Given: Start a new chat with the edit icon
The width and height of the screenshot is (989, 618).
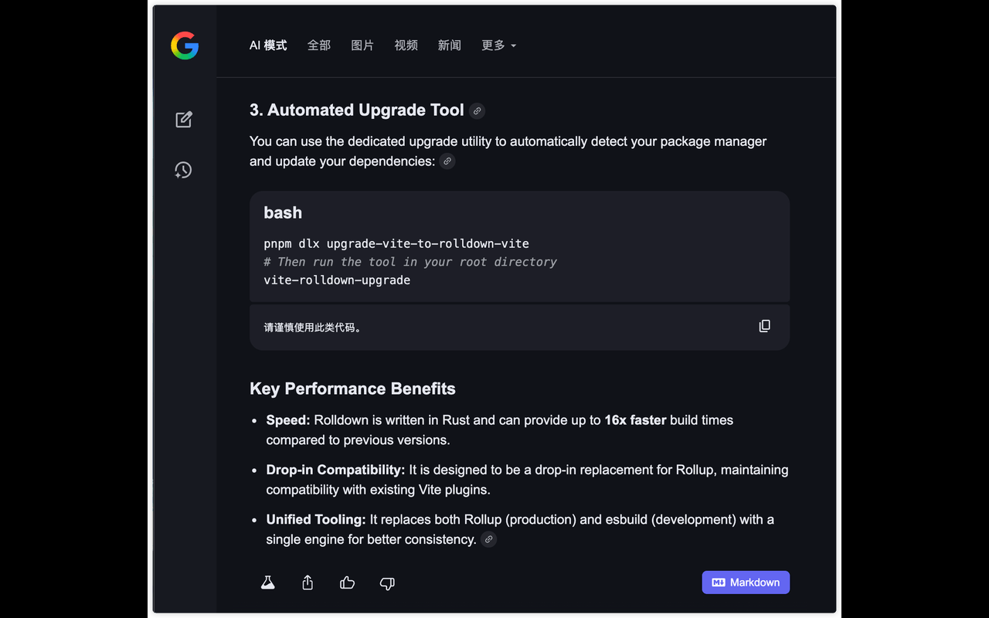Looking at the screenshot, I should (184, 119).
